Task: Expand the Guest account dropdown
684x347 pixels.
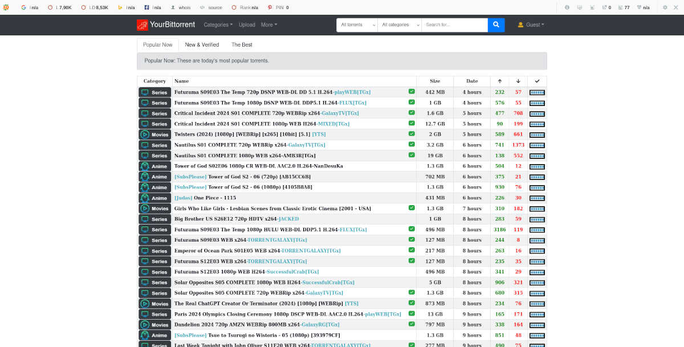Action: pyautogui.click(x=531, y=25)
